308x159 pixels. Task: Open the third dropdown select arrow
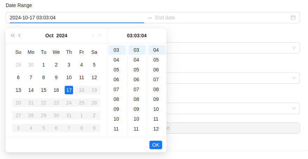point(294,108)
